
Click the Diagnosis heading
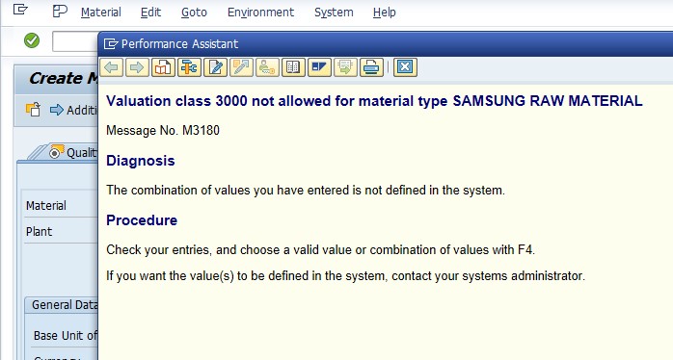point(141,161)
